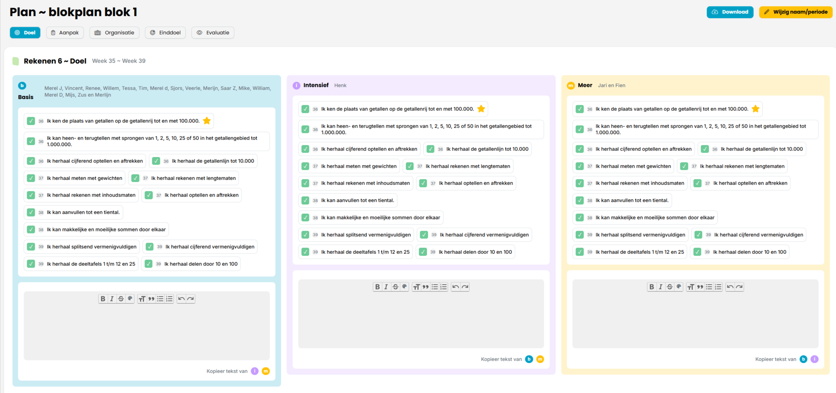The image size is (836, 393).
Task: Insert bullet list in the Basis editor
Action: [x=160, y=299]
